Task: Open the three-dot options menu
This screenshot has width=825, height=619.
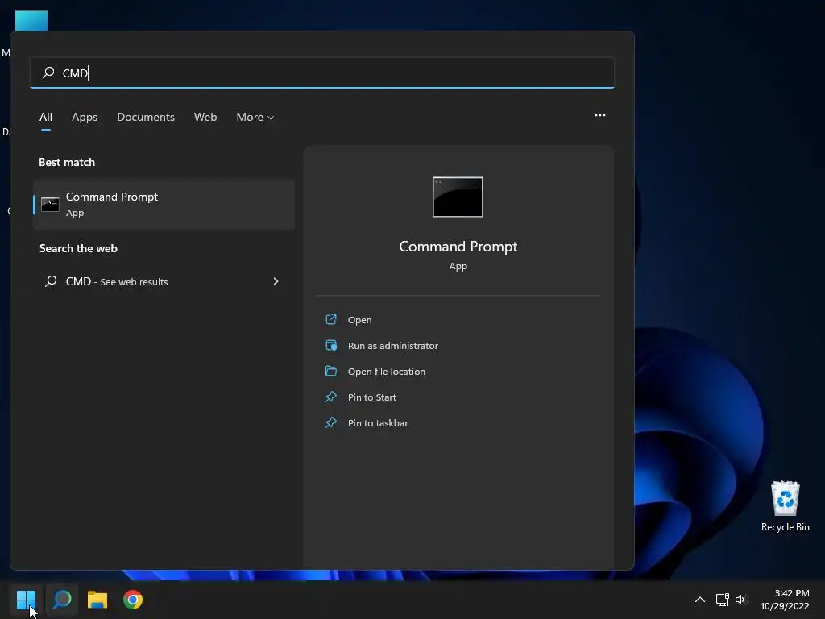Action: point(599,115)
